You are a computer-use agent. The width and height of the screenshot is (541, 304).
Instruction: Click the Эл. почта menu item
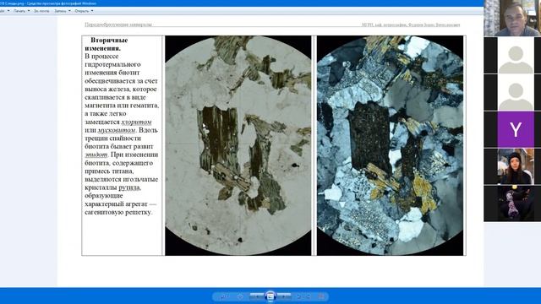tap(41, 11)
